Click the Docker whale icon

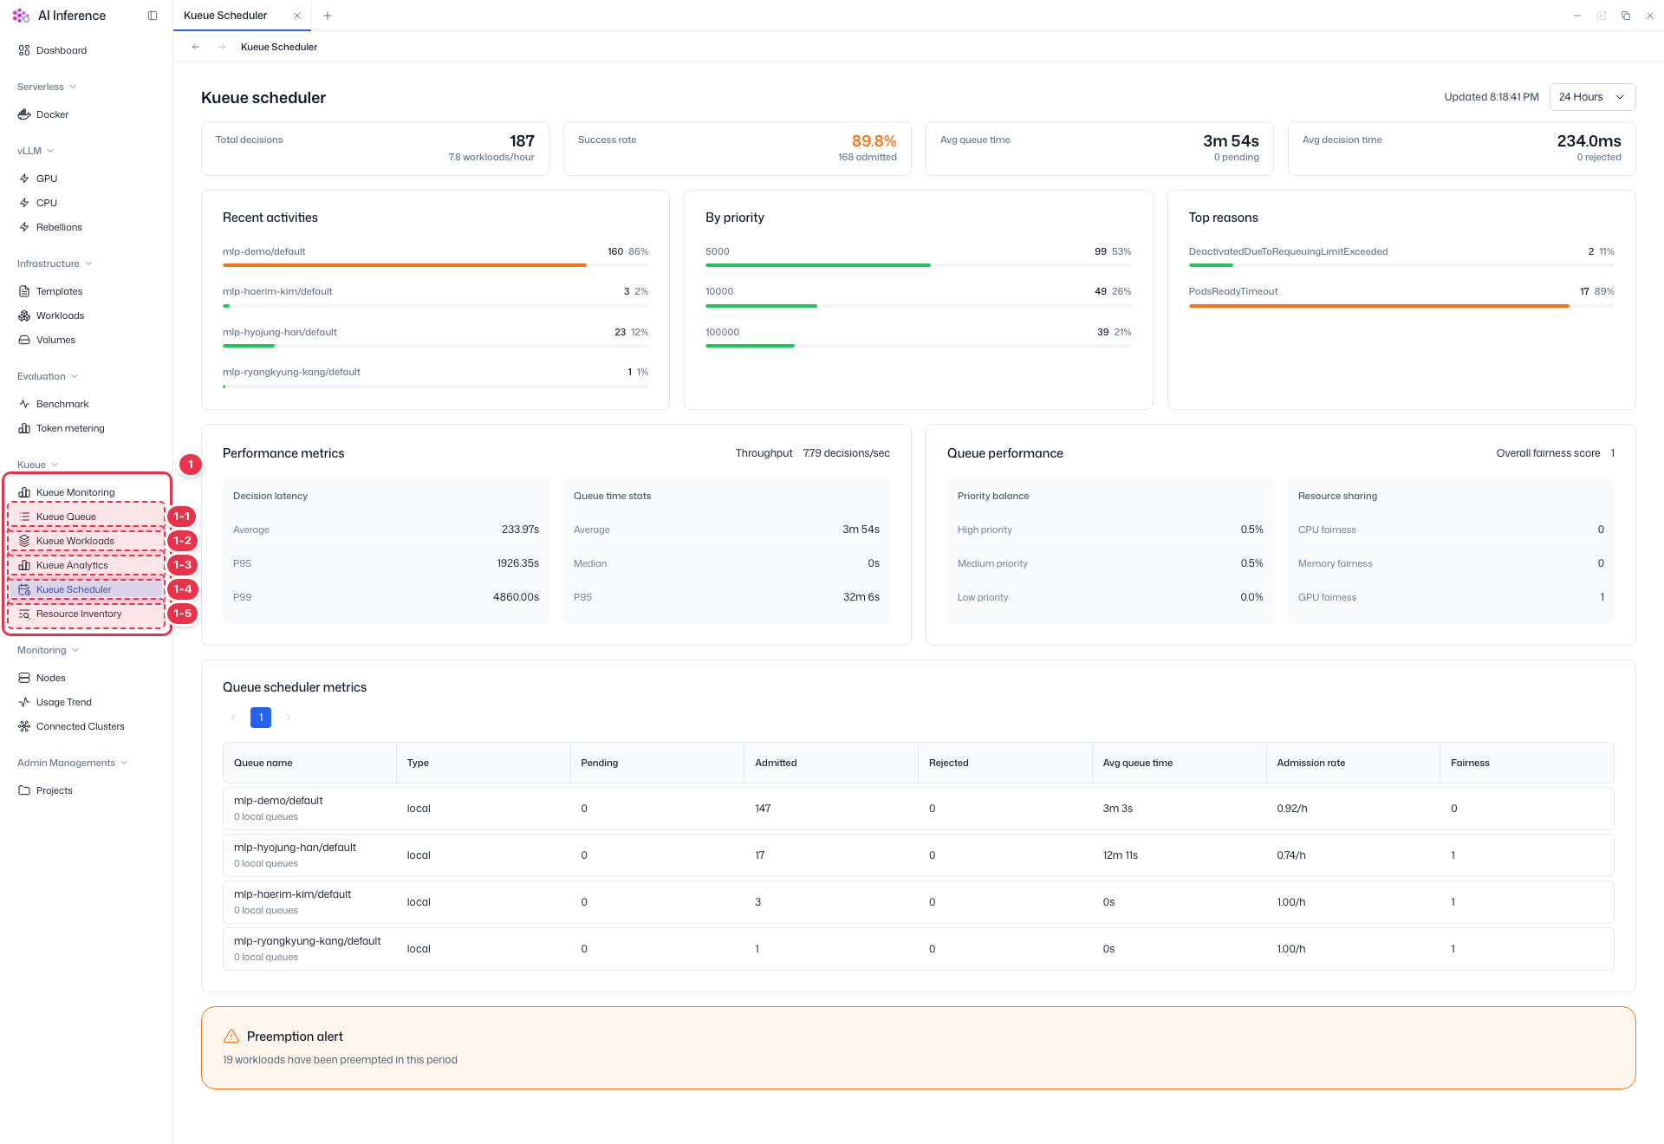point(24,114)
